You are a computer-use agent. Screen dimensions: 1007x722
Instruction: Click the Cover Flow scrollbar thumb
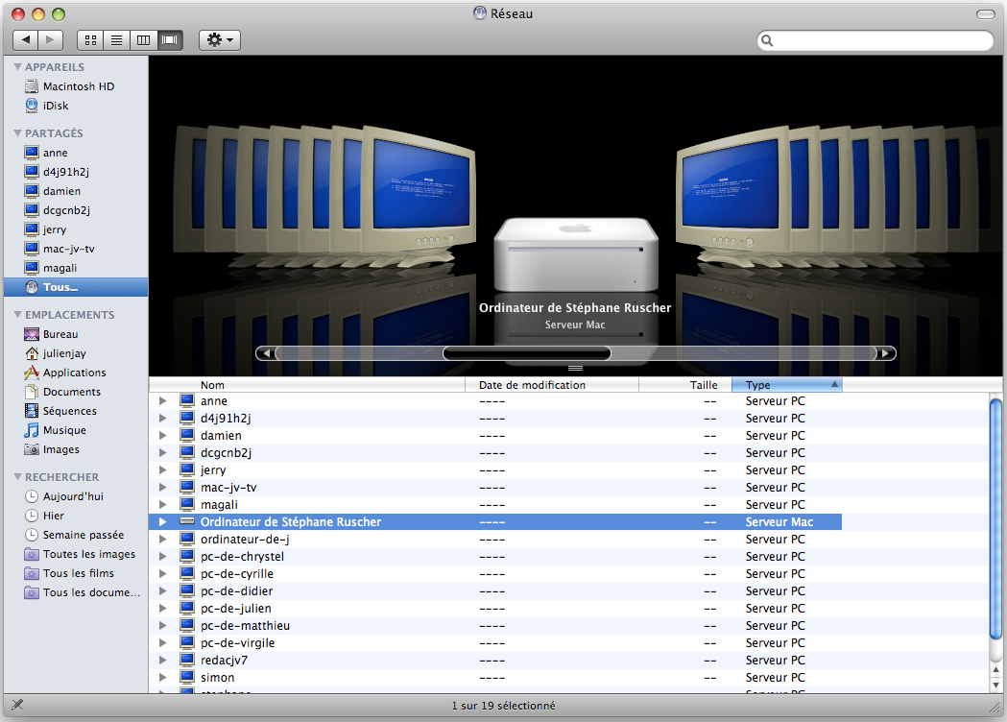tap(527, 353)
